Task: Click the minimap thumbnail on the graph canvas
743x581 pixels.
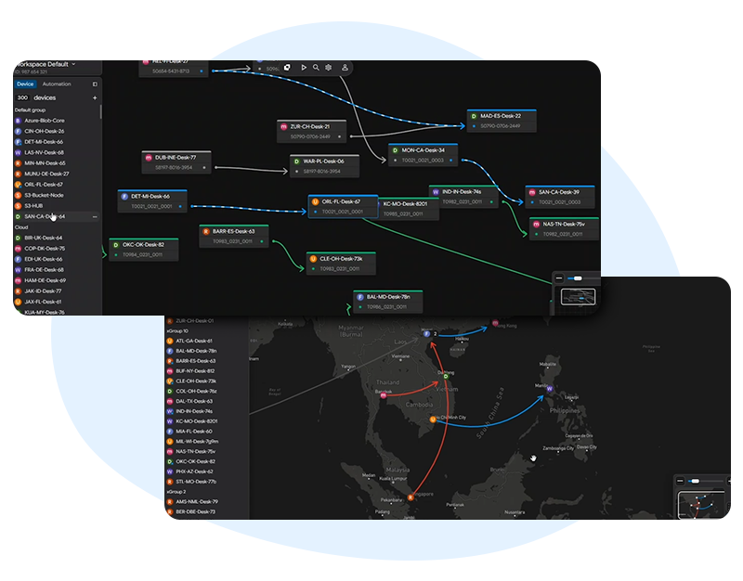Action: coord(576,296)
